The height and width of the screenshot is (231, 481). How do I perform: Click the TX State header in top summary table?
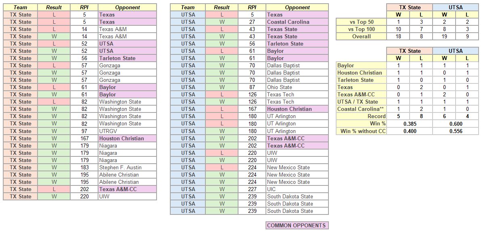click(410, 7)
